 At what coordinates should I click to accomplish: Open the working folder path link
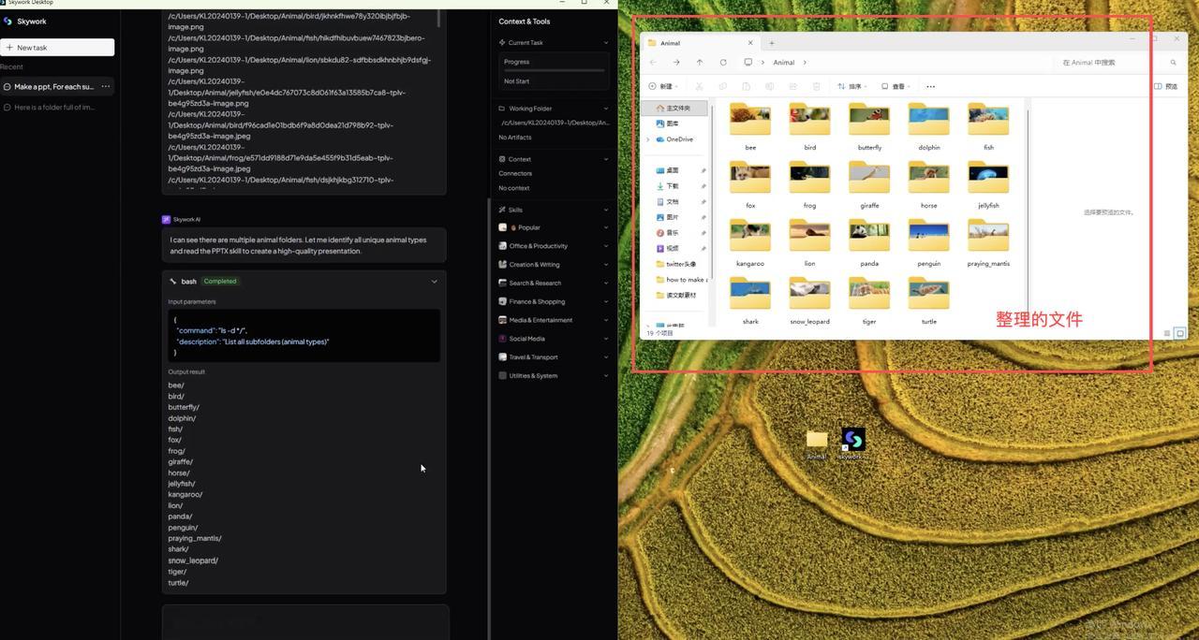555,123
